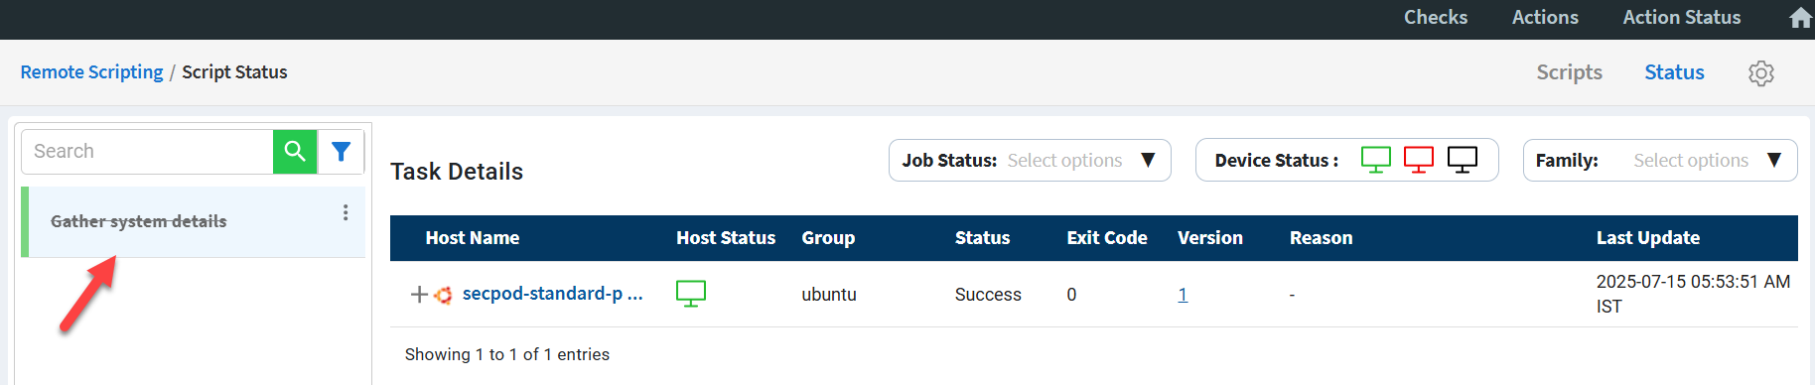Open the Remote Scripting breadcrumb link

coord(91,72)
